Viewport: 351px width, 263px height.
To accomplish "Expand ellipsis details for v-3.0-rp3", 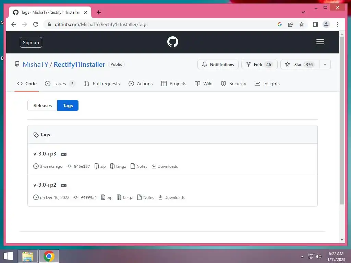I will [64, 154].
